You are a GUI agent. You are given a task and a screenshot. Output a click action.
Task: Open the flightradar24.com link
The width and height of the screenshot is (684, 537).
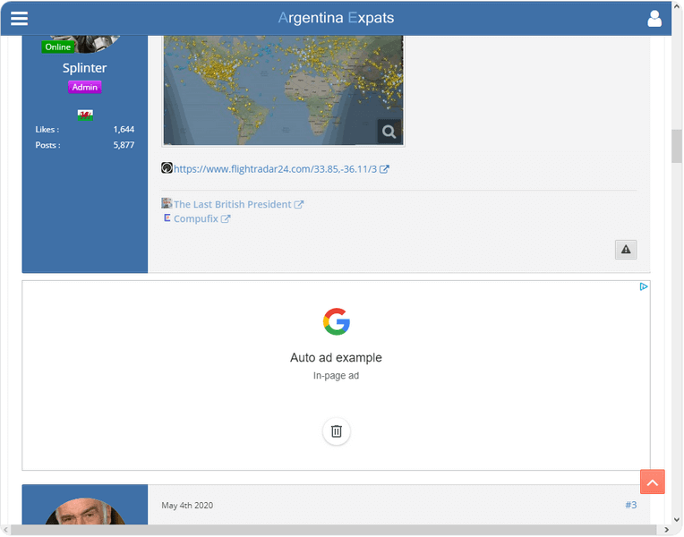click(x=275, y=169)
